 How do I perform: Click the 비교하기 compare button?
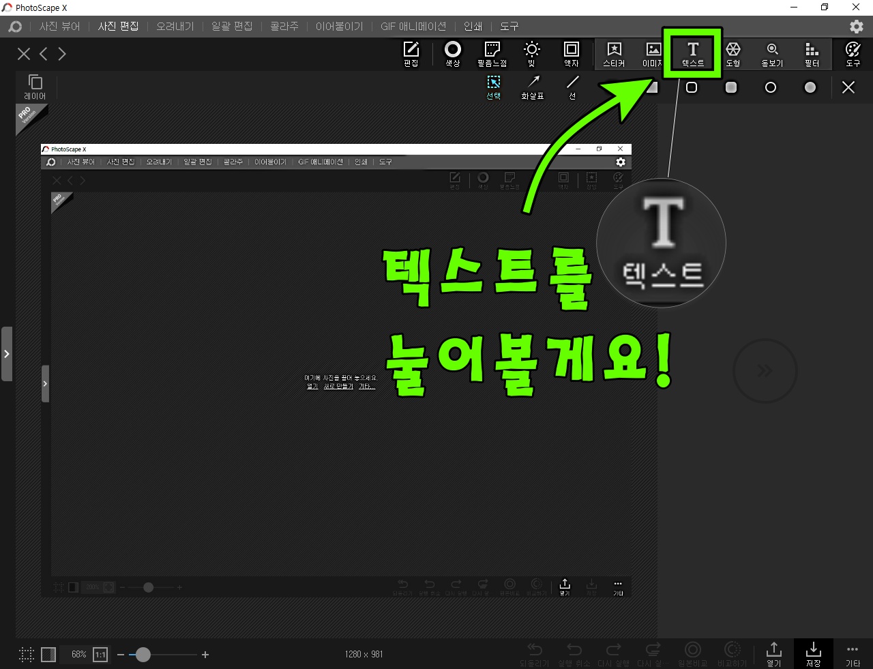(733, 655)
